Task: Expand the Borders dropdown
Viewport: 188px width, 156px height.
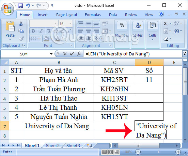Action: tap(39, 39)
